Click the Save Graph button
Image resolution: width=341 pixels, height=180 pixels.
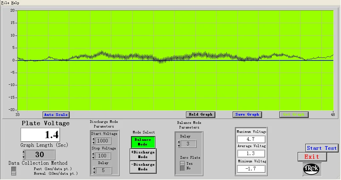coord(247,115)
